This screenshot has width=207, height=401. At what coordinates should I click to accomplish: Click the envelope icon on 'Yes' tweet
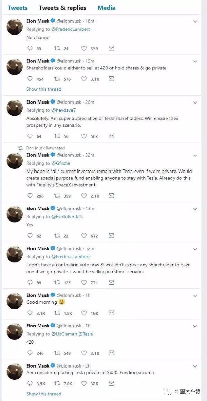pos(111,236)
